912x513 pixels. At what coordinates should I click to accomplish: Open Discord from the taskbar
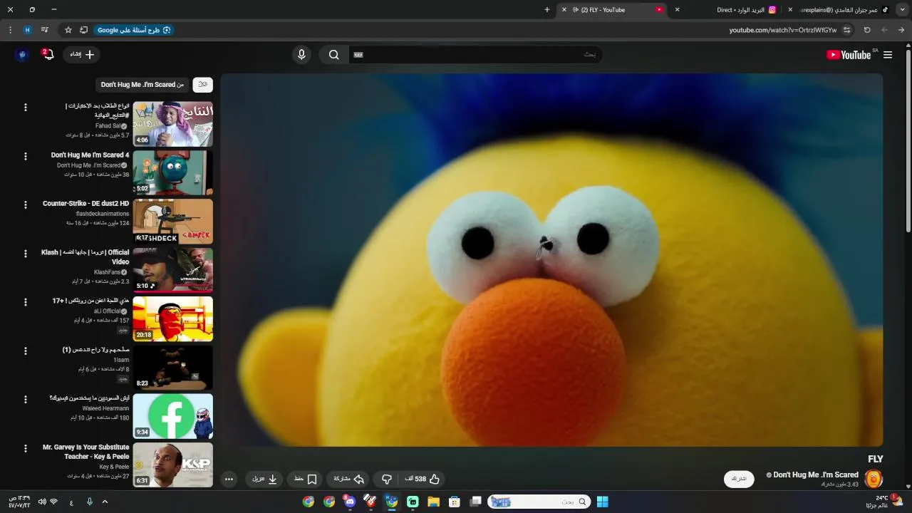(350, 502)
